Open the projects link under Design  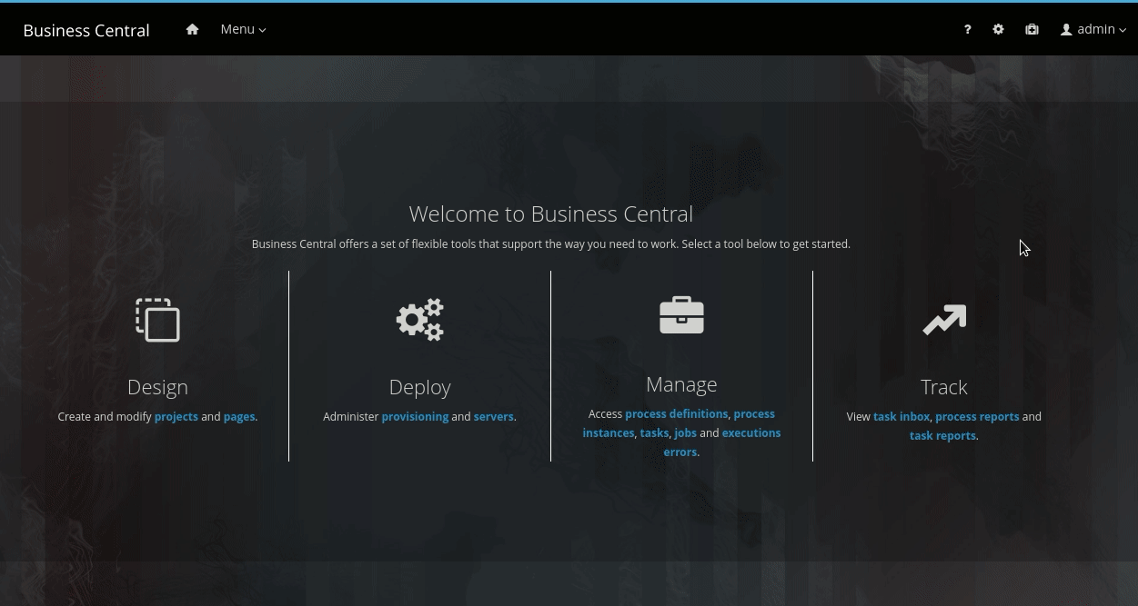176,416
